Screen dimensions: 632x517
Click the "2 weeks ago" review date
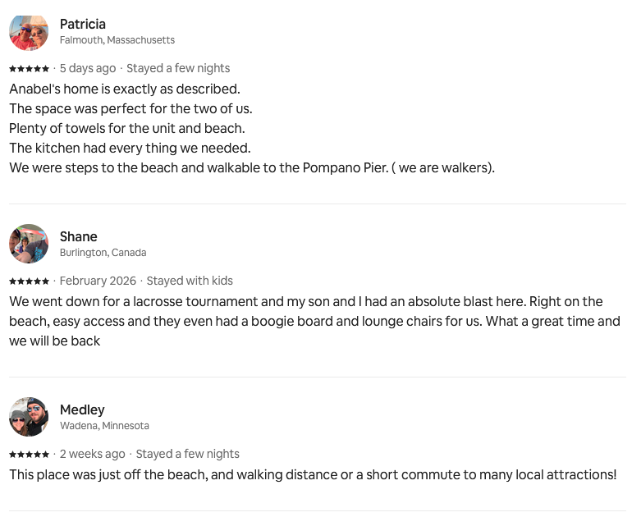(93, 454)
